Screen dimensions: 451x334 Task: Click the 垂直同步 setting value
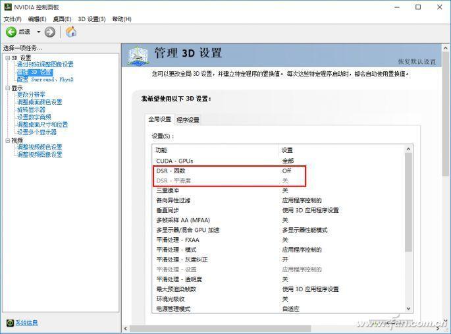(310, 210)
